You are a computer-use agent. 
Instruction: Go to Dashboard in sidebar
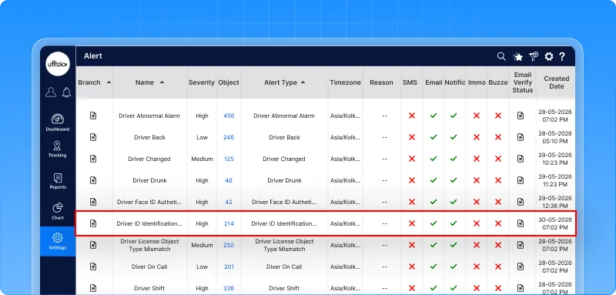tap(57, 122)
